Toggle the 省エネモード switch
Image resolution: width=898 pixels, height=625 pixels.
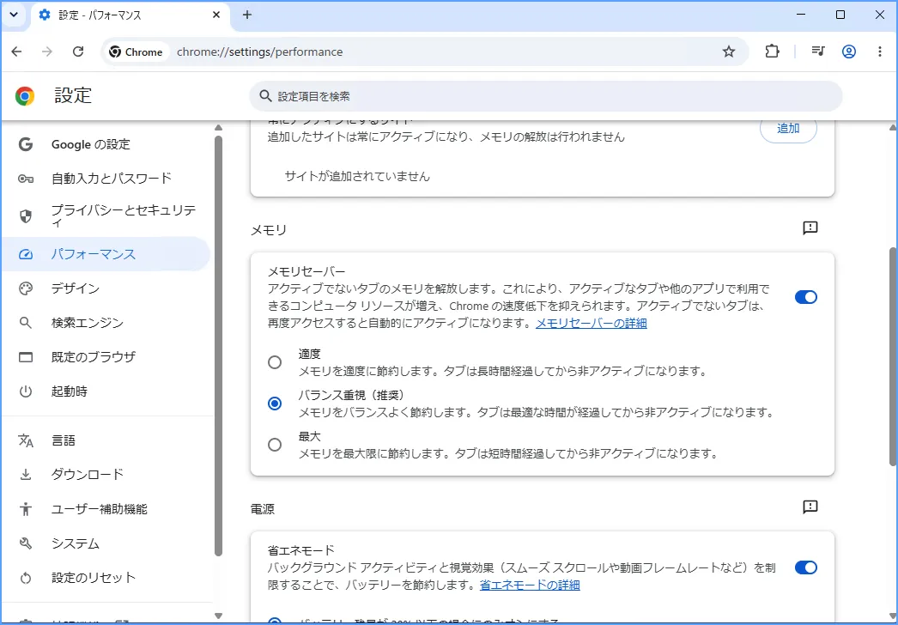(x=806, y=567)
